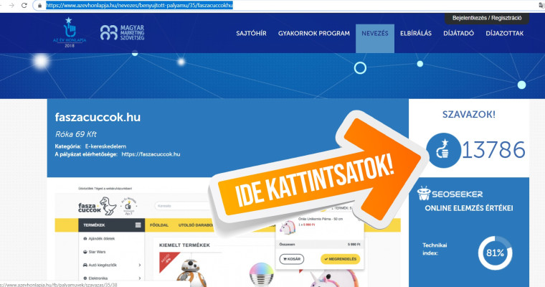Click the MEGRENDELÉS order button
The width and height of the screenshot is (545, 287).
pyautogui.click(x=341, y=259)
